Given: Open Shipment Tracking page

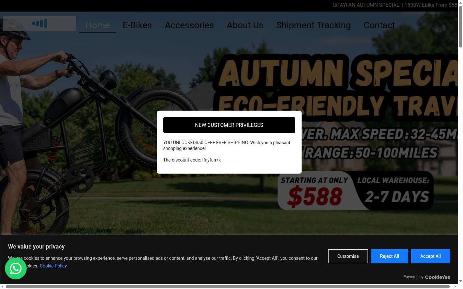Looking at the screenshot, I should tap(313, 25).
